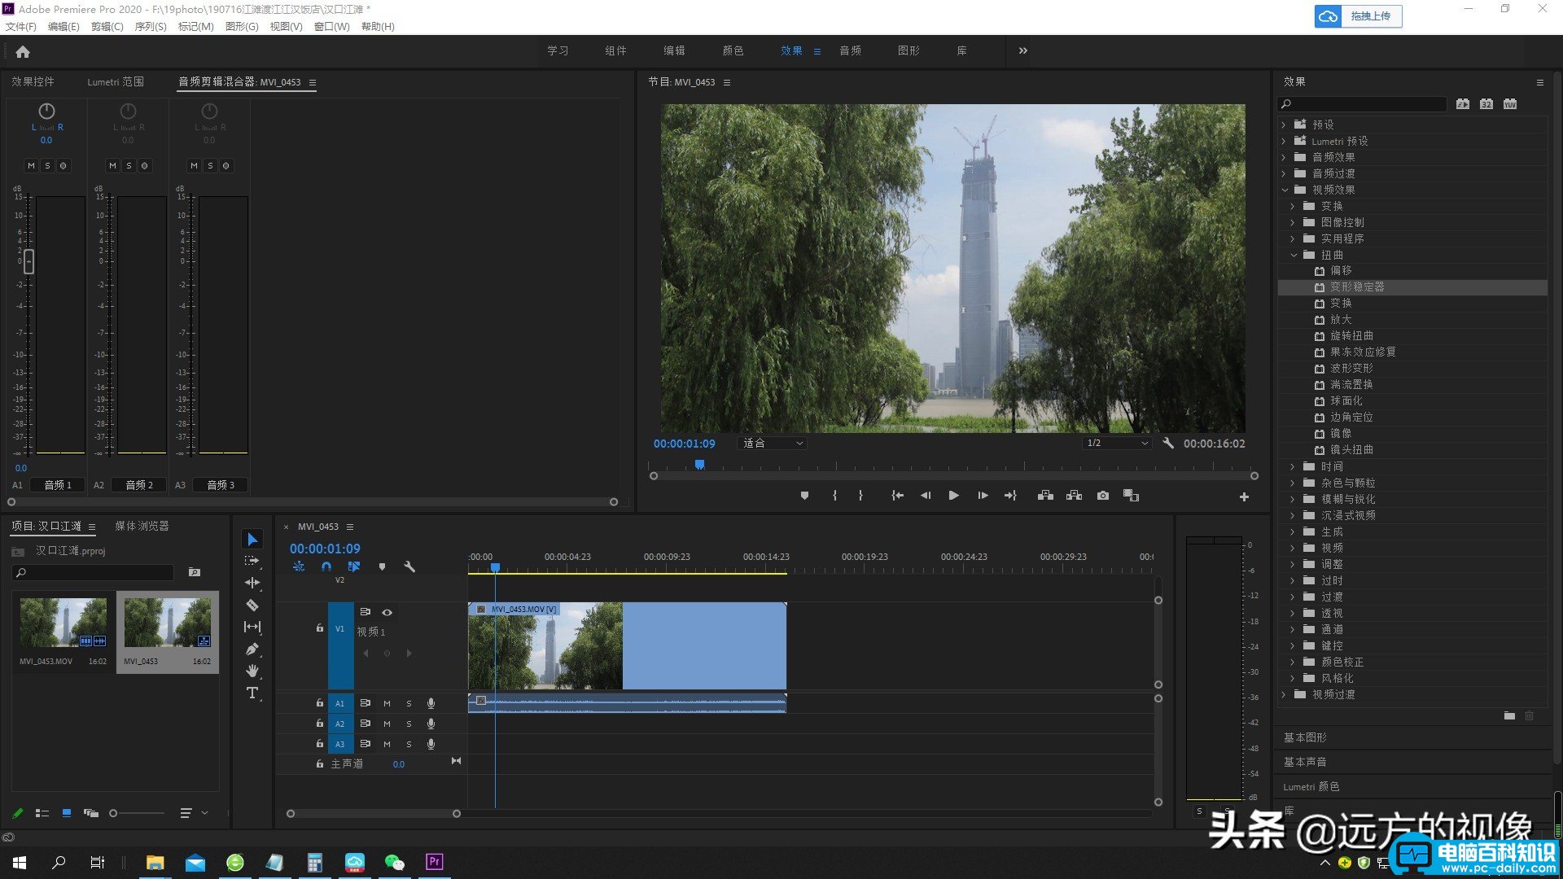1563x879 pixels.
Task: Open 文件(F) menu
Action: pyautogui.click(x=21, y=26)
